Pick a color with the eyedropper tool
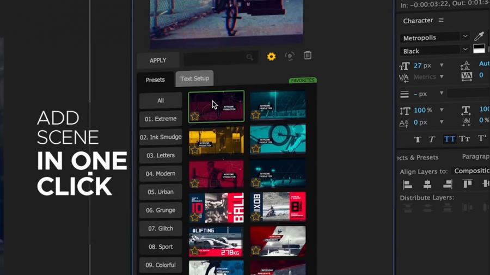This screenshot has width=490, height=275. coord(479,36)
